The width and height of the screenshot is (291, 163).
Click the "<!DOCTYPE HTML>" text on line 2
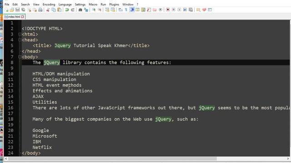click(42, 29)
